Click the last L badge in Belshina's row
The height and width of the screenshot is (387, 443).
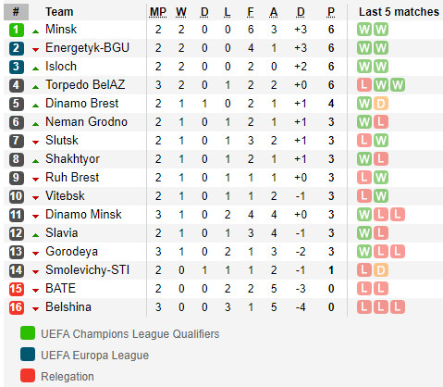[398, 307]
